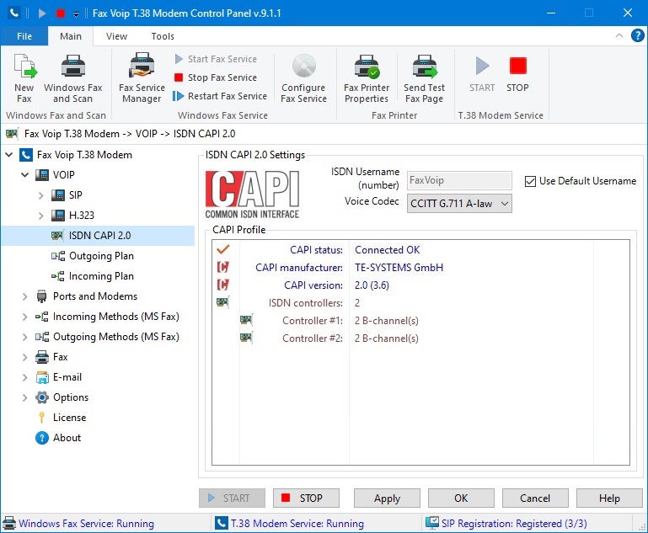This screenshot has width=648, height=533.
Task: Collapse the Fax Voip T.38 Modem tree node
Action: [9, 155]
